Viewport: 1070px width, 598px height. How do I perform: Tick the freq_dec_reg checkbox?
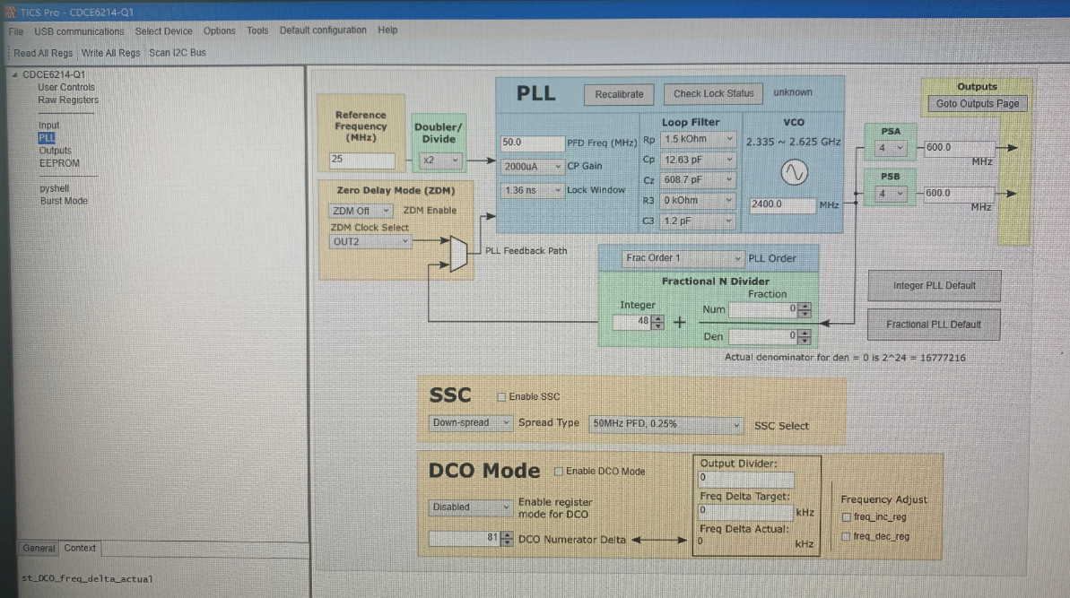(846, 537)
